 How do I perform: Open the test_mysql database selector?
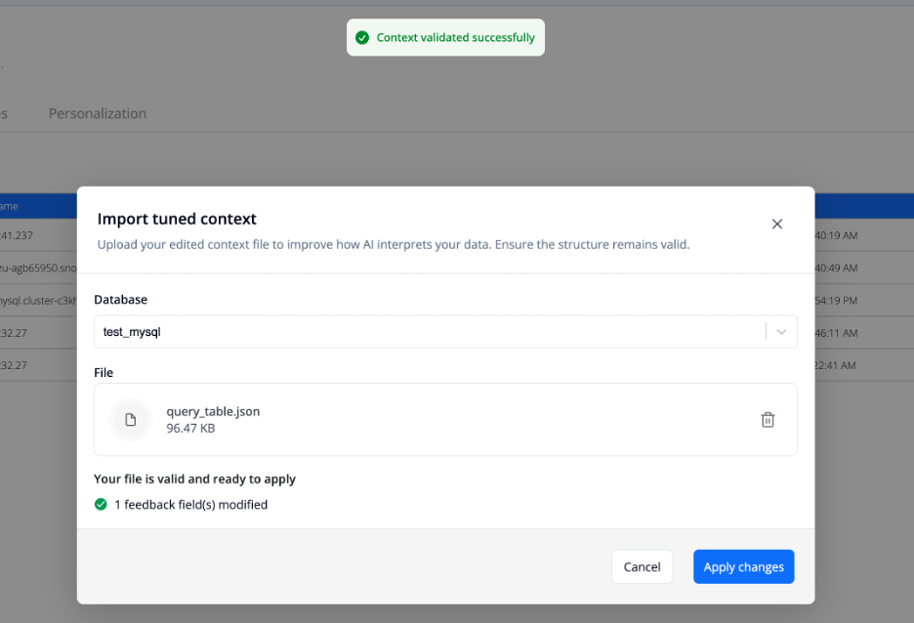445,332
